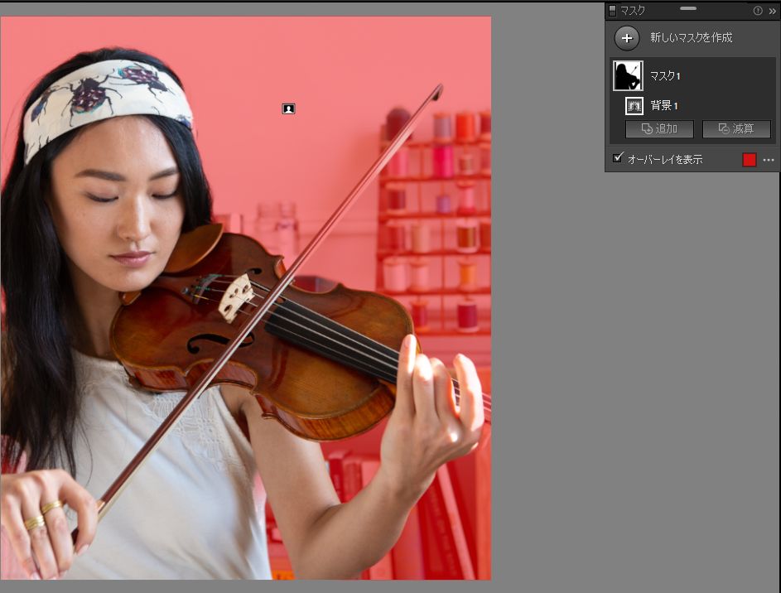Click the plus button to create a new mask
The image size is (781, 593).
tap(627, 38)
